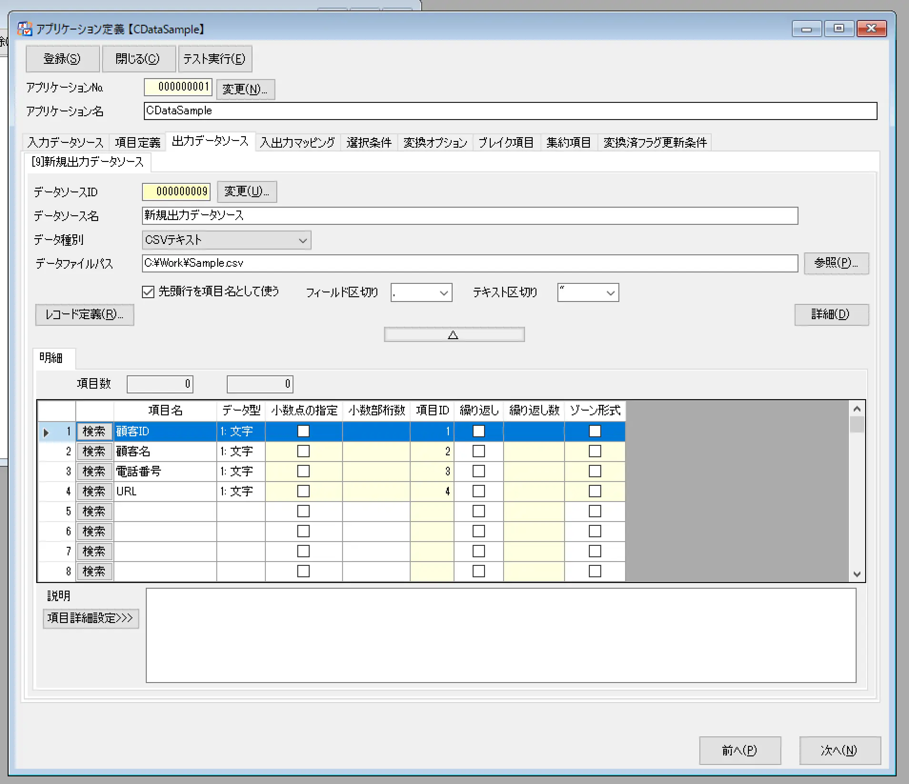Click the application icon in title bar
The width and height of the screenshot is (909, 784).
(24, 29)
